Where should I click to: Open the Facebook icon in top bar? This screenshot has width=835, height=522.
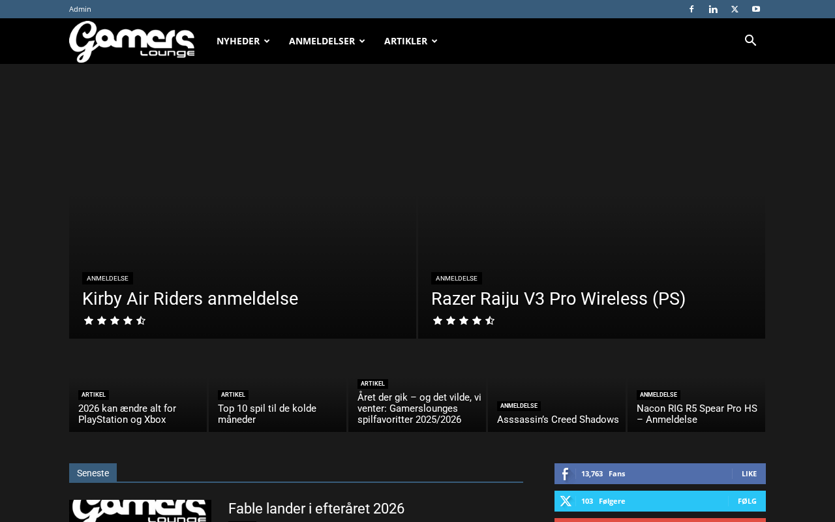pos(691,9)
